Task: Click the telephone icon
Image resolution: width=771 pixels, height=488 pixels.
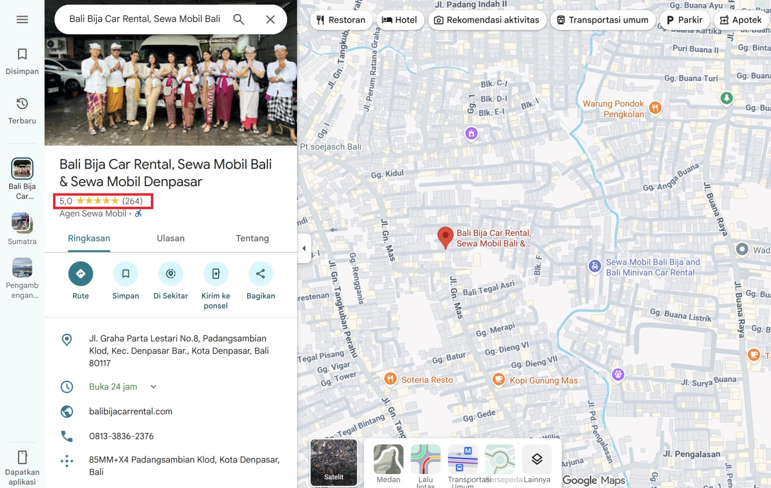Action: coord(67,436)
